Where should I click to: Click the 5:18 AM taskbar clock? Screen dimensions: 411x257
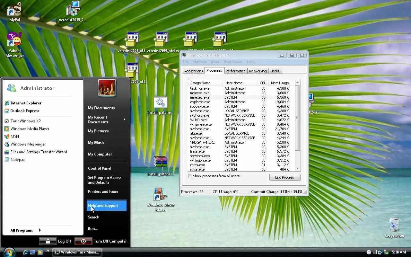click(399, 253)
